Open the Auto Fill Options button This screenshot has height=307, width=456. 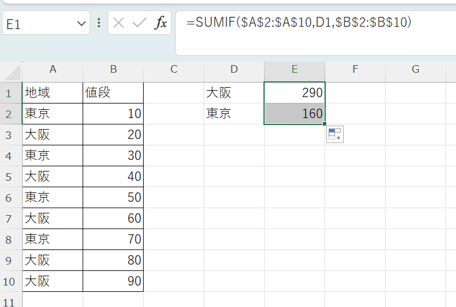pos(334,134)
